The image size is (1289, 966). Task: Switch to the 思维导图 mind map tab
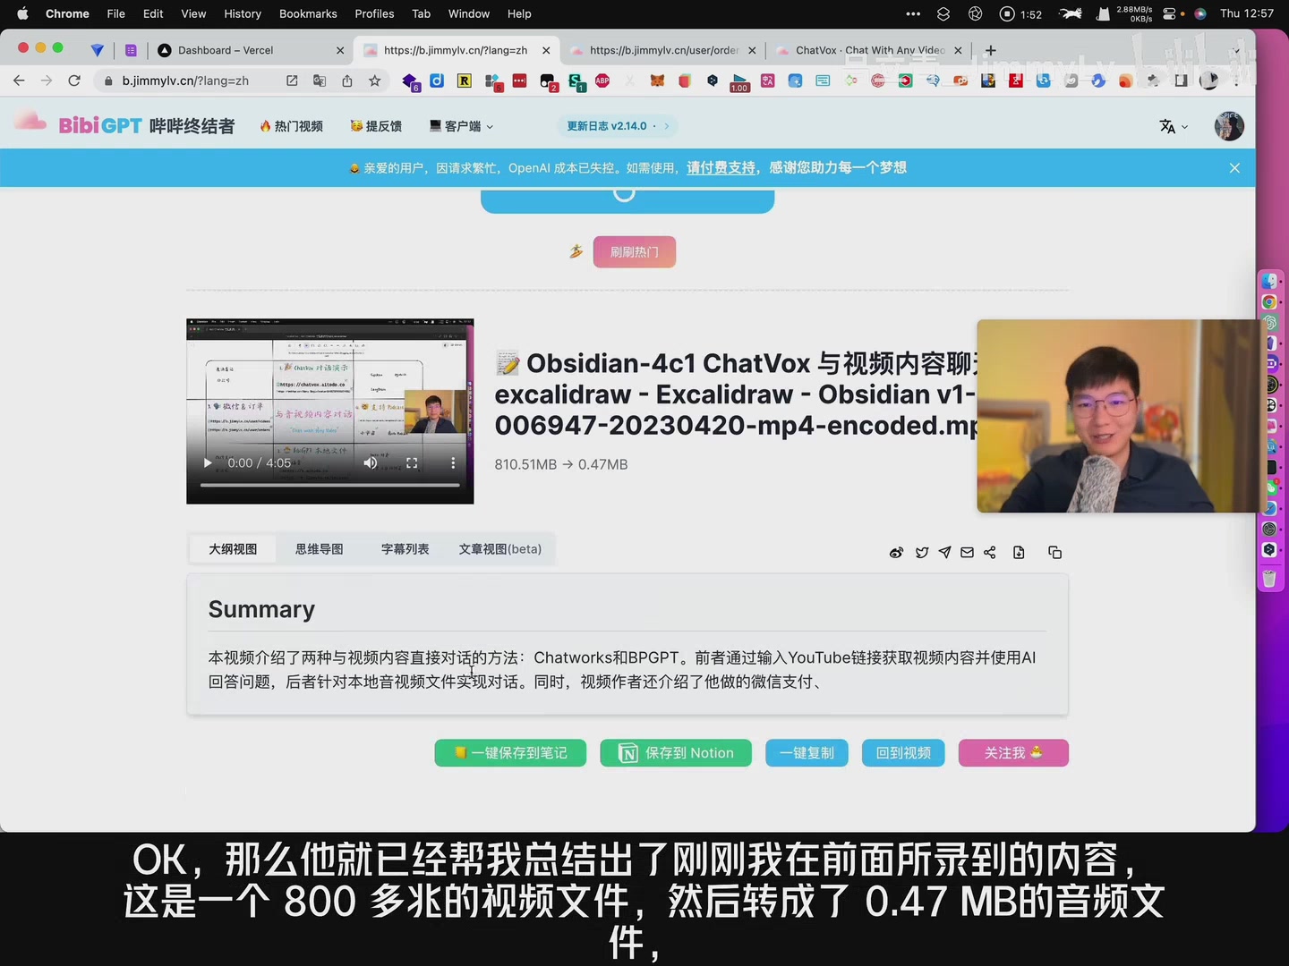tap(319, 548)
